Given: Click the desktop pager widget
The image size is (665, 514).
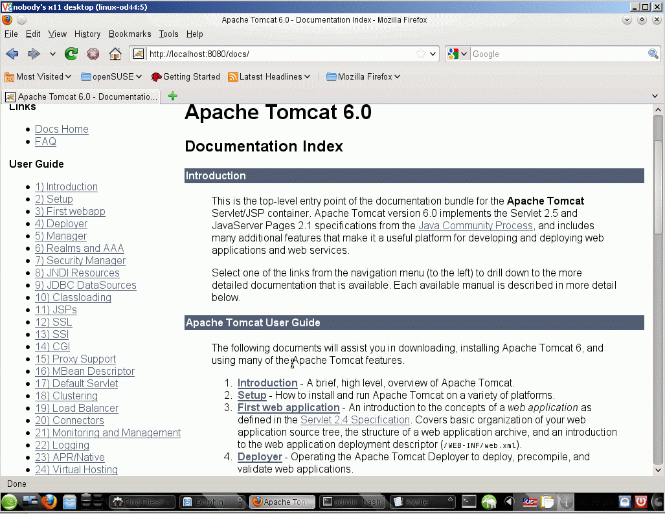Looking at the screenshot, I should 91,502.
